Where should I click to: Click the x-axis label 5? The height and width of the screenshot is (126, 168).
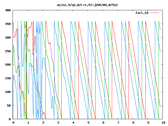[88, 123]
